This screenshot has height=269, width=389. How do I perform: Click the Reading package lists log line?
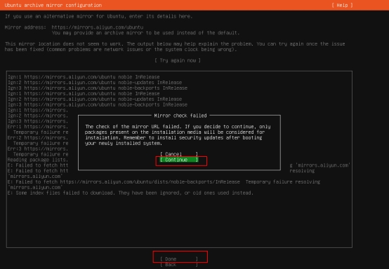click(x=38, y=160)
